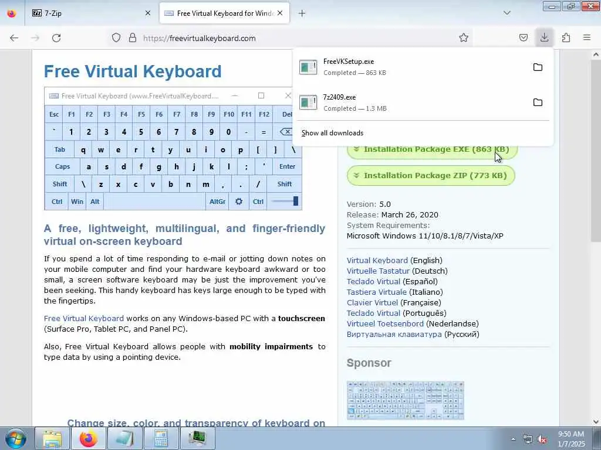
Task: Click the transparency slider in keyboard image
Action: (x=285, y=202)
